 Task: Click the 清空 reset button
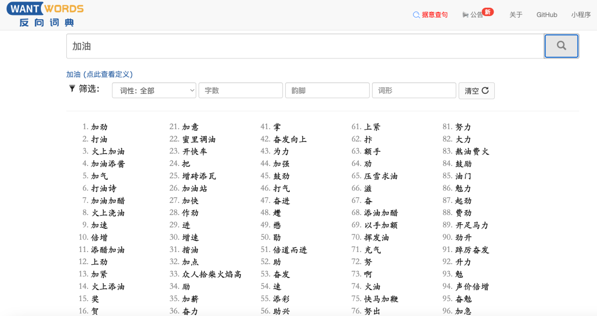pos(476,90)
